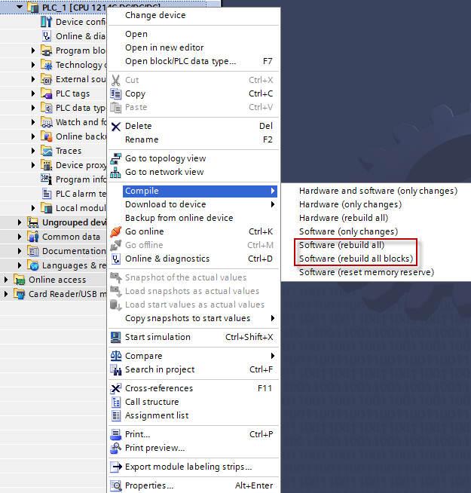Click the Go to topology view icon

115,158
